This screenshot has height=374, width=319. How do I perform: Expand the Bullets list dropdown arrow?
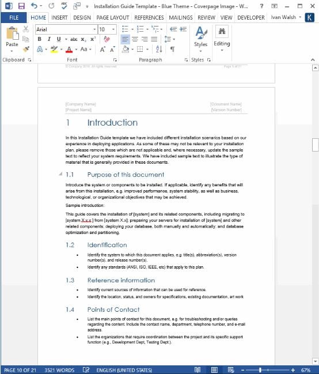pos(132,29)
